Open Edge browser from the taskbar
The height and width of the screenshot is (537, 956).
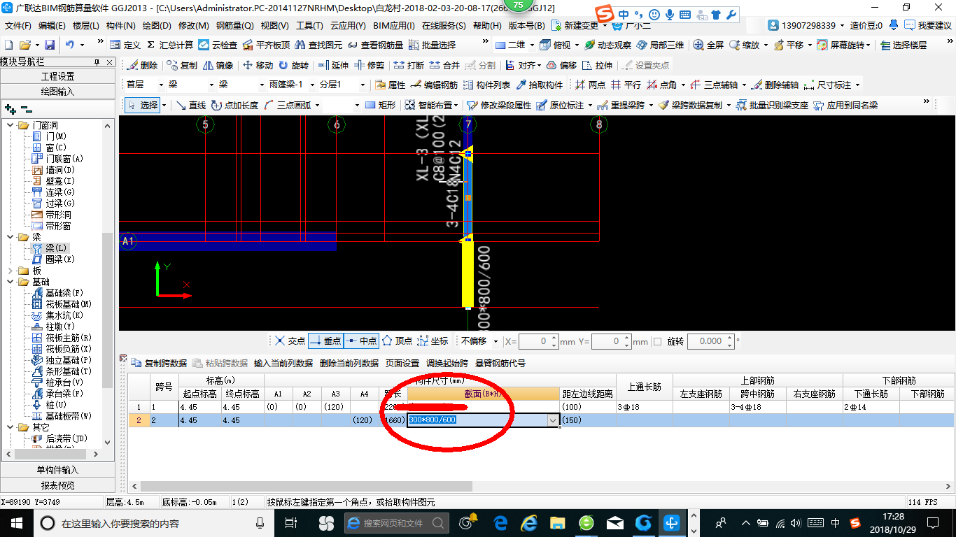tap(500, 522)
